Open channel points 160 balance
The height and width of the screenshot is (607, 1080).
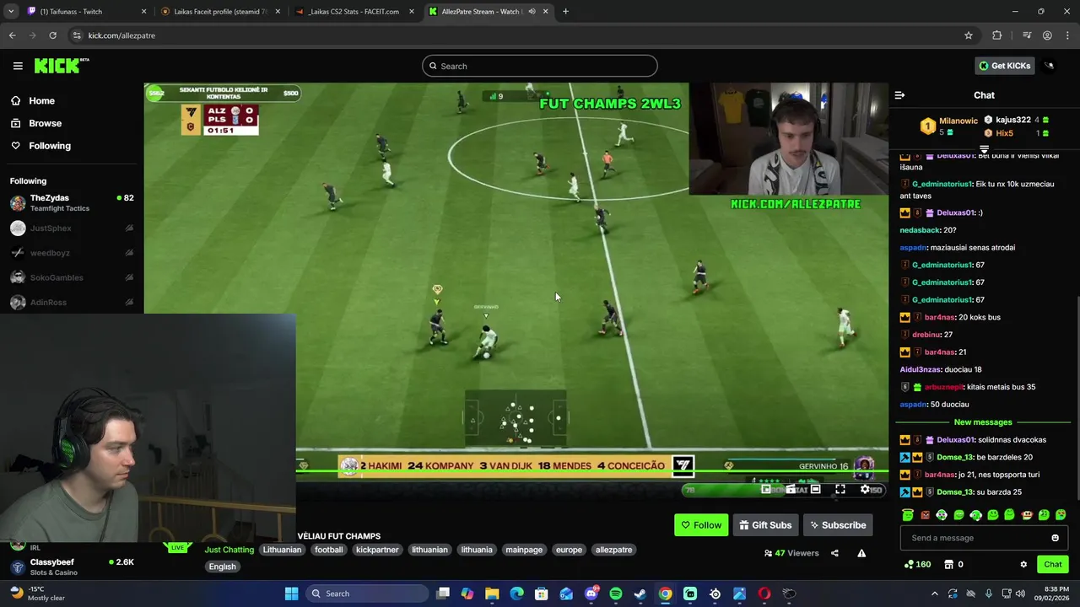917,564
